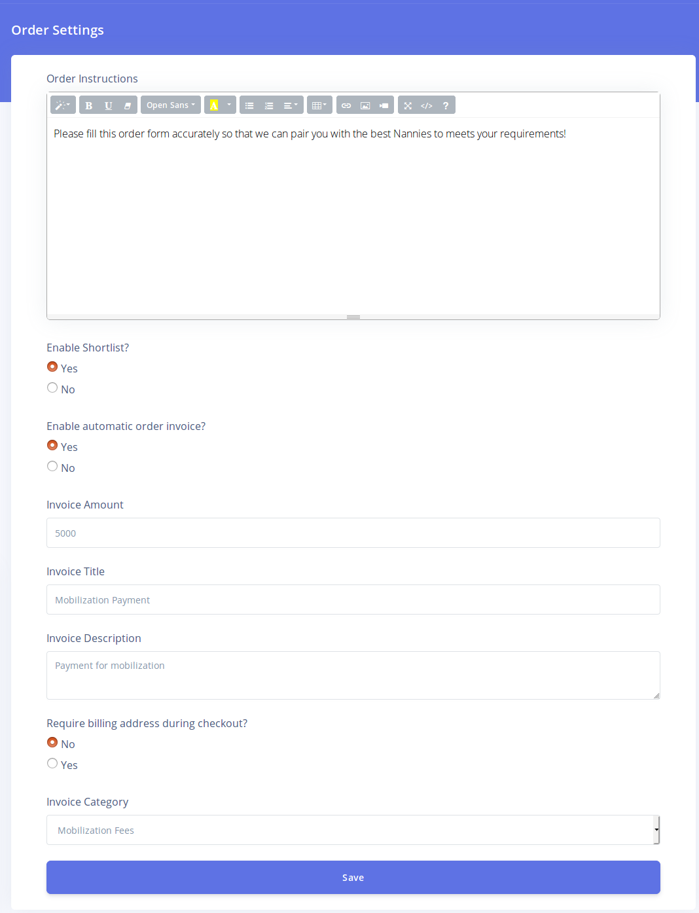Insert a link using the chain icon
Image resolution: width=699 pixels, height=913 pixels.
346,105
